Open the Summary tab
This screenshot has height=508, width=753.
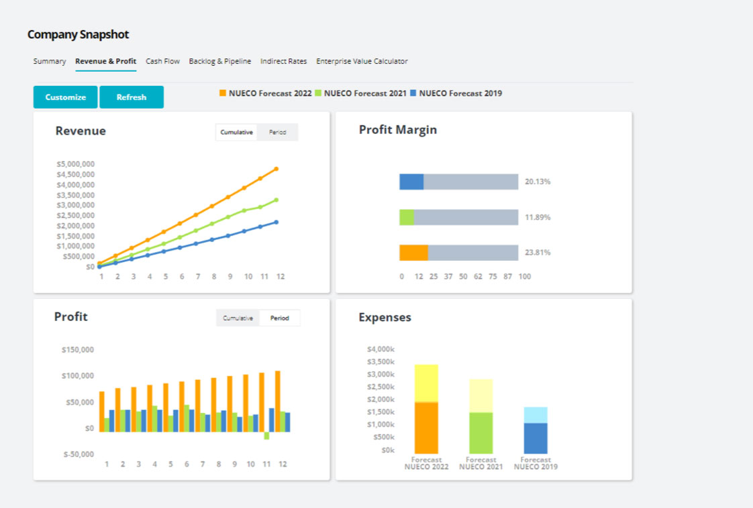pyautogui.click(x=50, y=61)
